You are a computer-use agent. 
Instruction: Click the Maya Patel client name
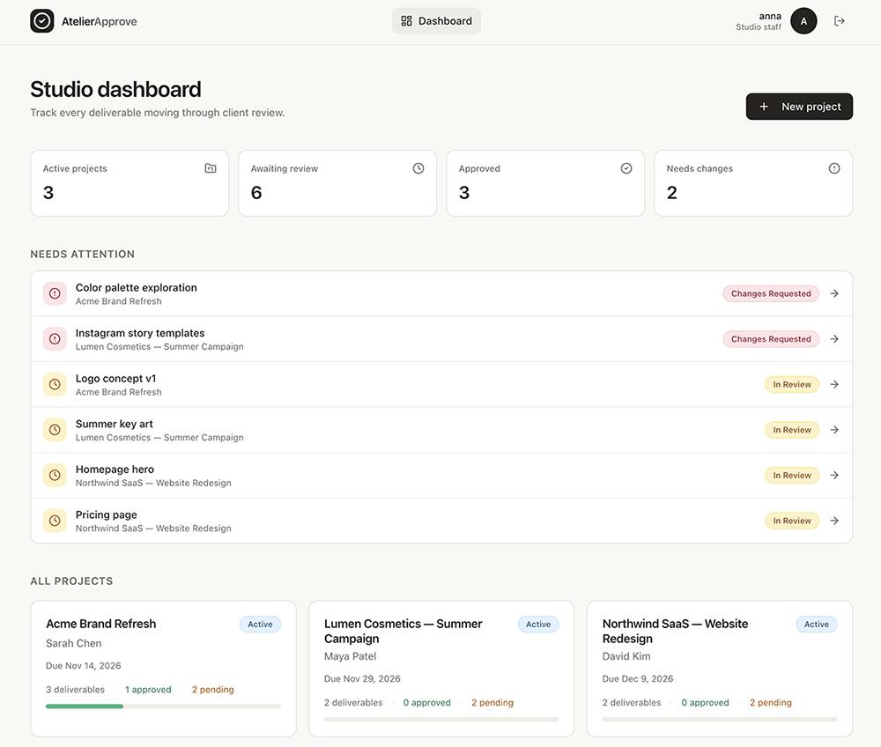coord(350,656)
